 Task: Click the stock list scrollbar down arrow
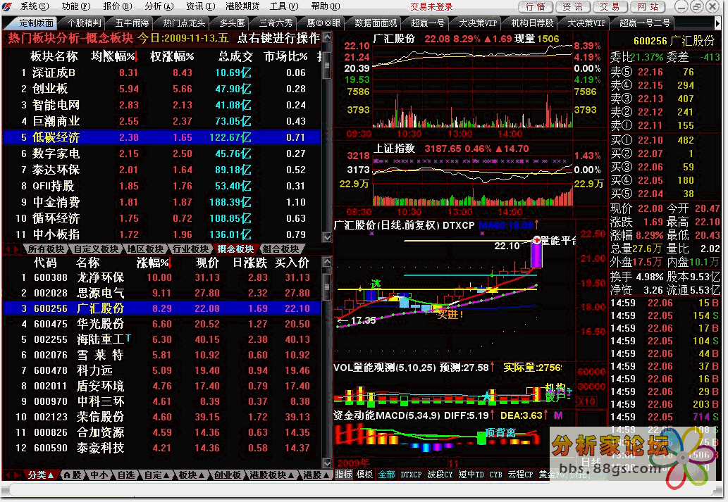pos(327,463)
